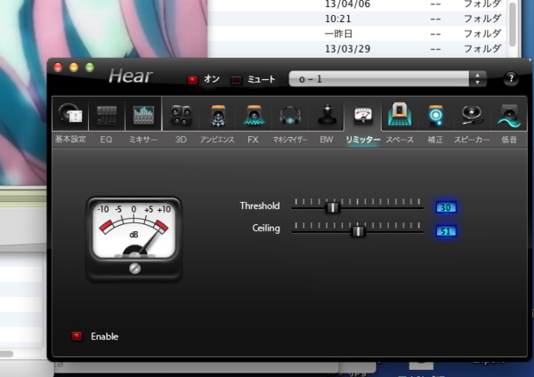This screenshot has width=534, height=377.
Task: Click the Ceiling value field showing 51
Action: [x=446, y=231]
